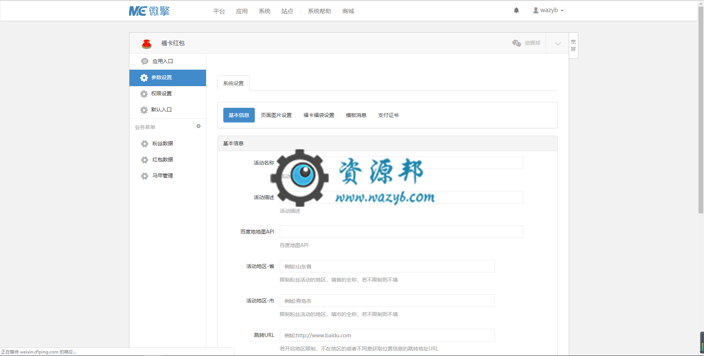Expand the account chevron dropdown
Viewport: 704px width, 356px height.
coord(558,43)
